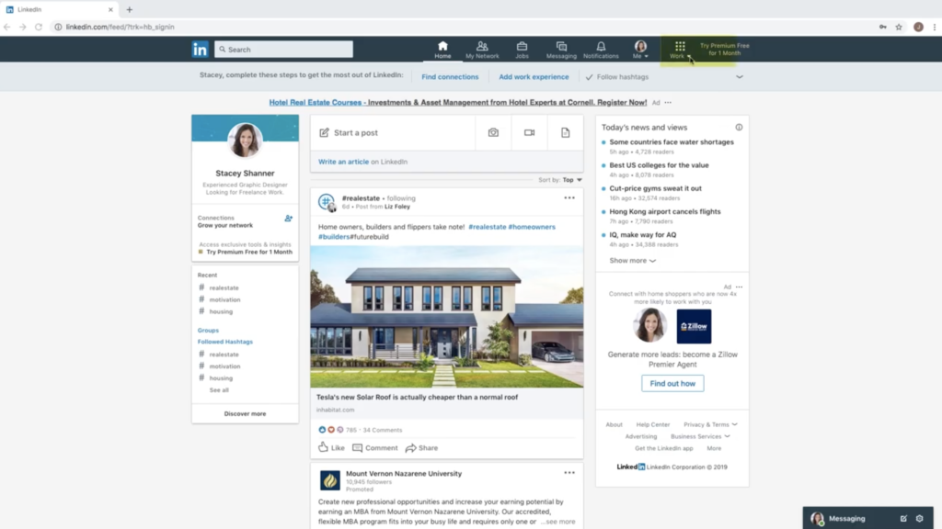Click the browser bookmark star icon
The height and width of the screenshot is (529, 942).
tap(899, 27)
